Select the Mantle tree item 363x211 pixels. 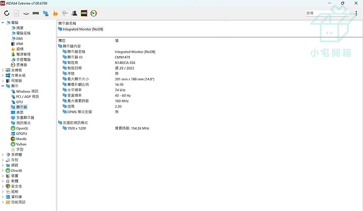pos(19,139)
